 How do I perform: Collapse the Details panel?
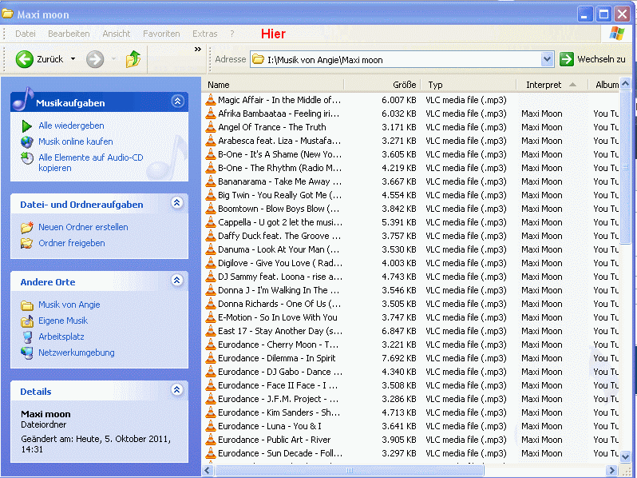pyautogui.click(x=177, y=390)
